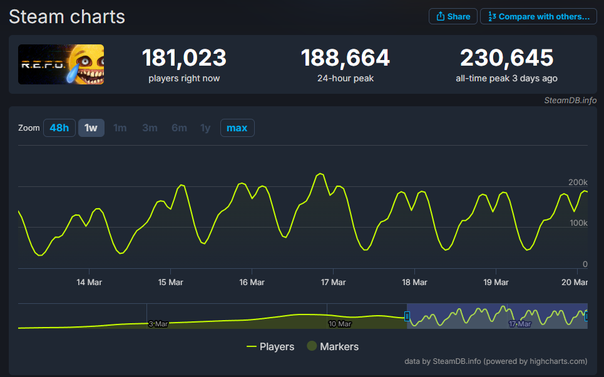
Task: Click the 3 Mar navigator label
Action: point(158,324)
